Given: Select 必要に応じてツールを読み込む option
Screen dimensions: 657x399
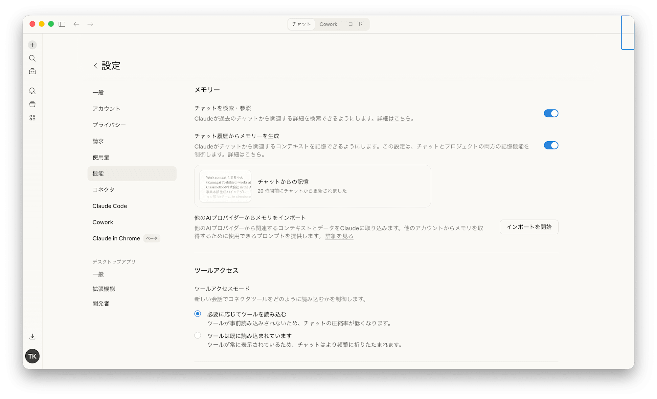Looking at the screenshot, I should pyautogui.click(x=197, y=314).
